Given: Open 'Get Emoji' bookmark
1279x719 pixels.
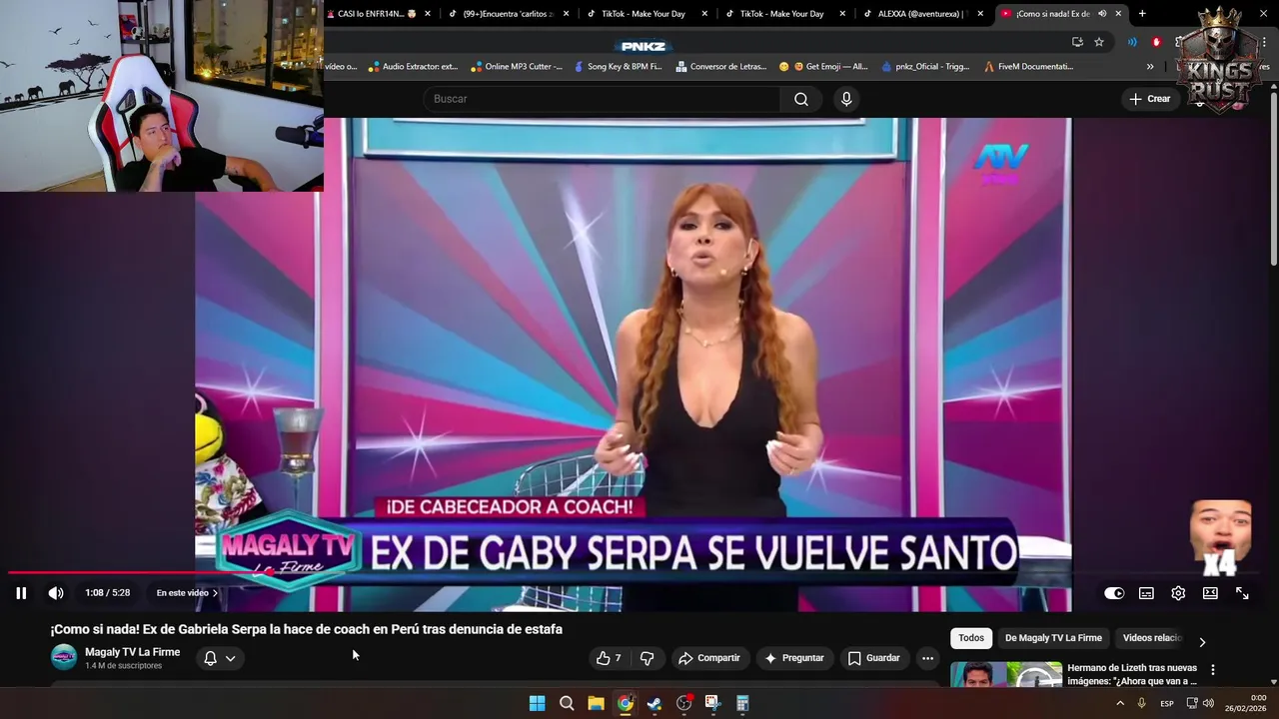Looking at the screenshot, I should coord(824,67).
